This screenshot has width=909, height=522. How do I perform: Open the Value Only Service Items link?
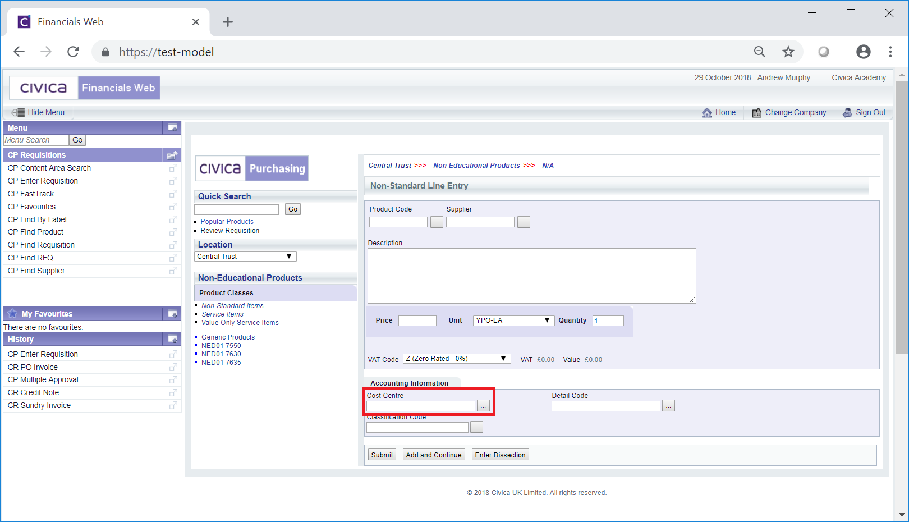[x=240, y=323]
